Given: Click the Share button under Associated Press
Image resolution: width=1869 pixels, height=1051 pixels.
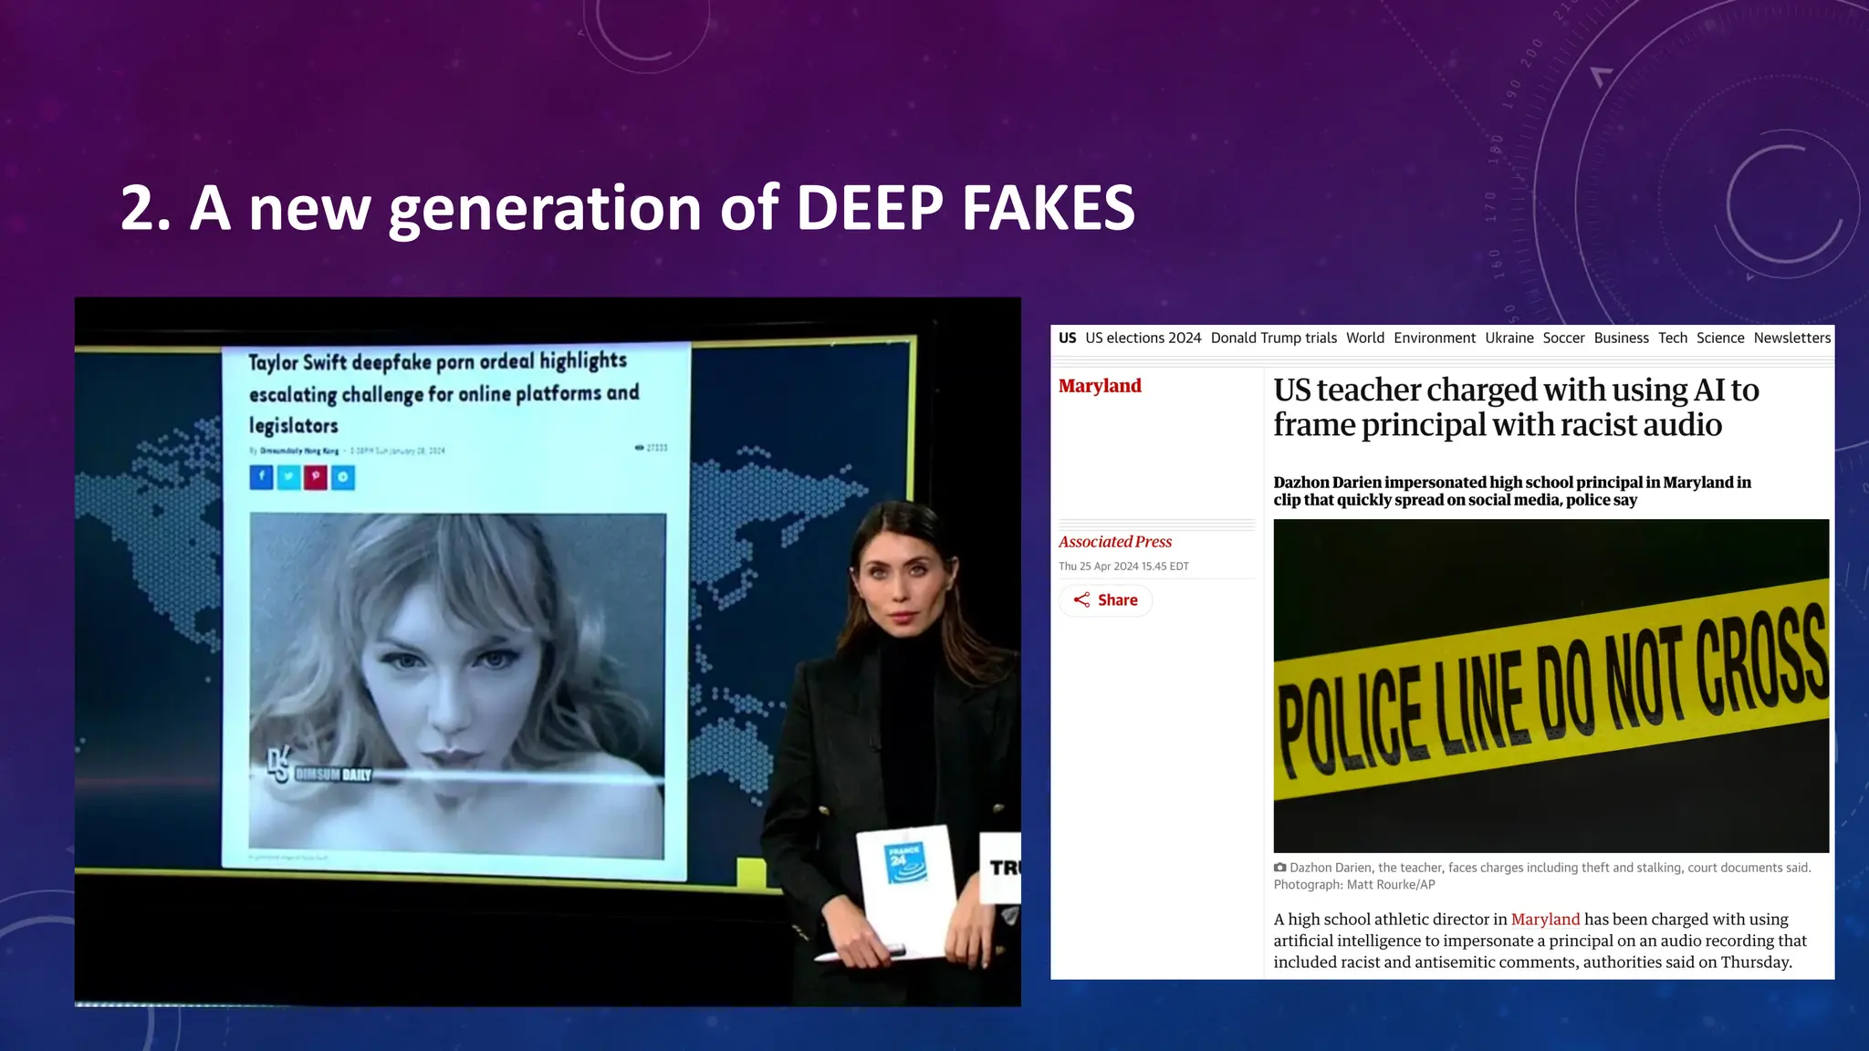Looking at the screenshot, I should (x=1106, y=599).
